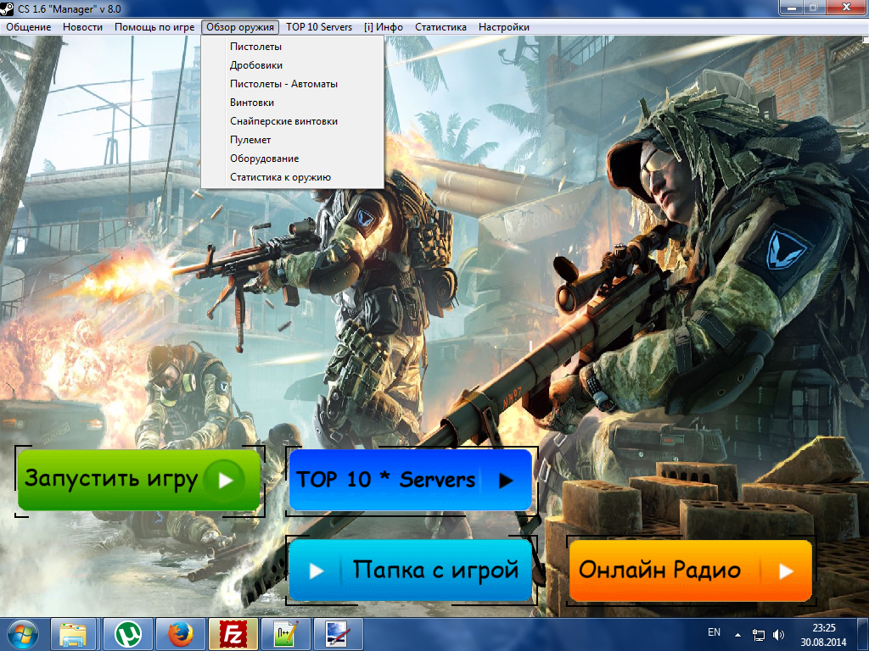Show hidden tray icons arrow
The height and width of the screenshot is (651, 869).
(x=737, y=635)
